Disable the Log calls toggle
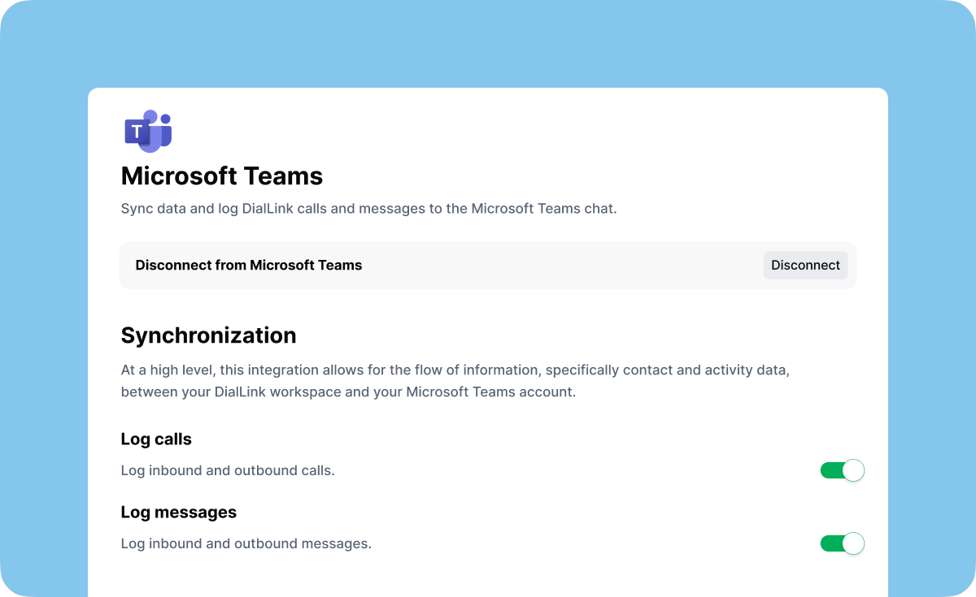Viewport: 976px width, 597px height. tap(842, 470)
